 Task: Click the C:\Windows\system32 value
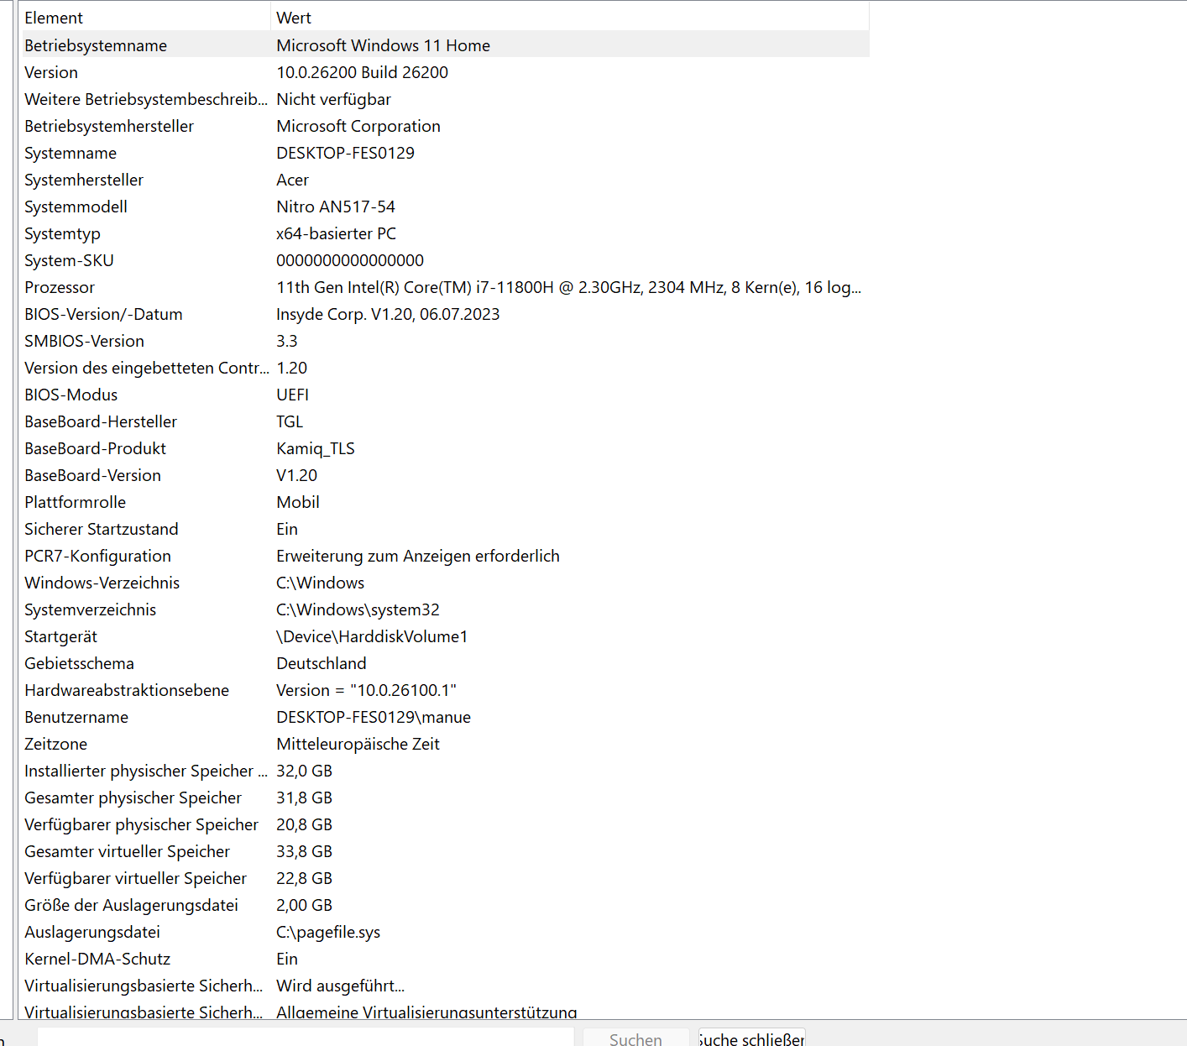point(358,609)
